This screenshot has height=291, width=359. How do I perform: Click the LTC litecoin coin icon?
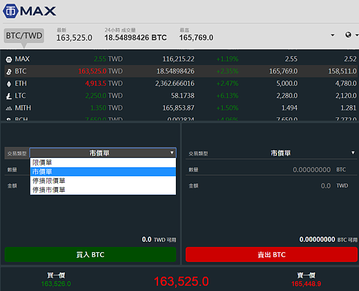pos(9,96)
